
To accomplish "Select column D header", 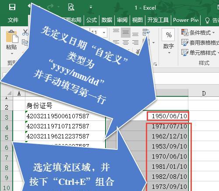I will tap(204, 93).
